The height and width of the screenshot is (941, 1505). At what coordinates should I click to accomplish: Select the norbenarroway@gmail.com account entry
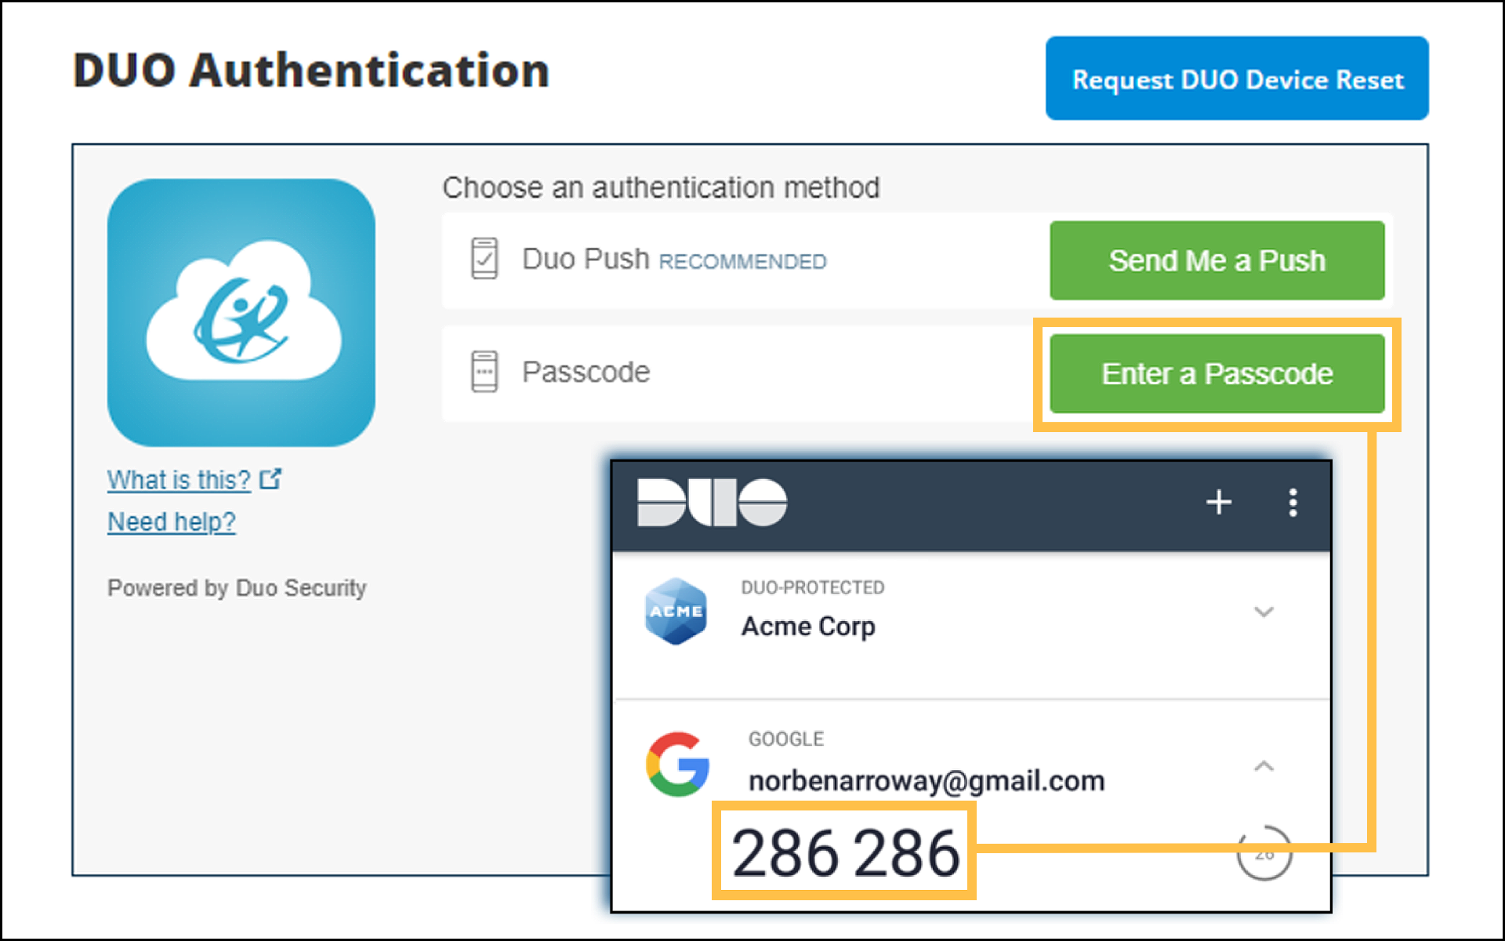[927, 781]
